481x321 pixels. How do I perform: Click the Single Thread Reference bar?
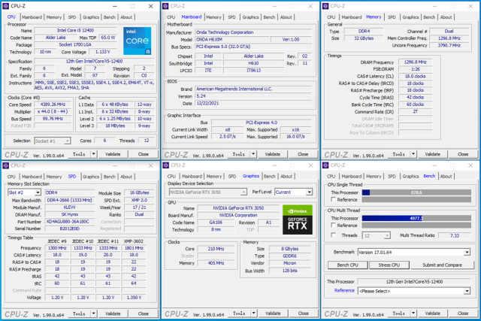pyautogui.click(x=416, y=199)
